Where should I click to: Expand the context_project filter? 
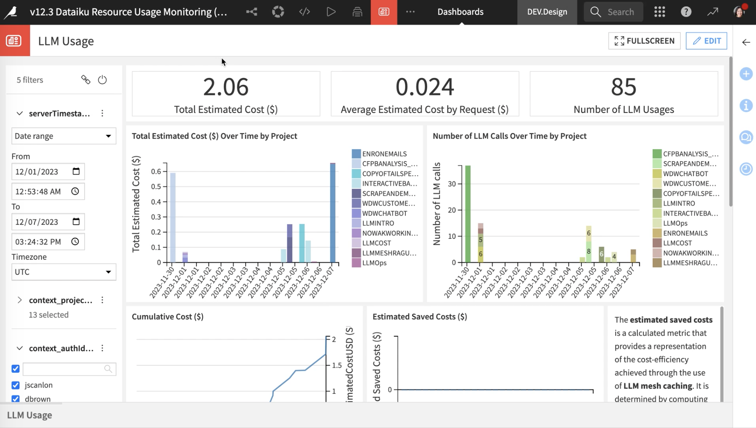[19, 300]
